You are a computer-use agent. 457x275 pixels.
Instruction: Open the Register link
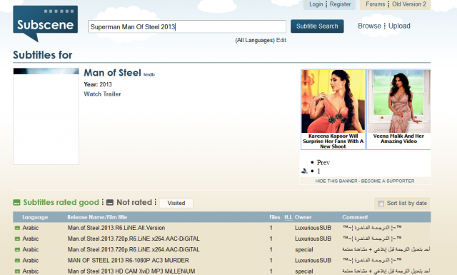340,4
